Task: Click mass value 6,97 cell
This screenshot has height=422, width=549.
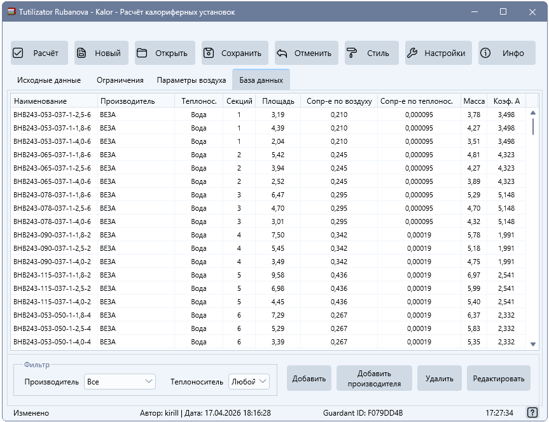Action: [x=474, y=275]
